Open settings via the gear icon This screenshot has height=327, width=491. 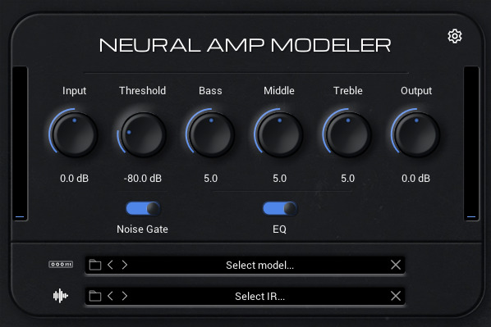click(x=455, y=36)
